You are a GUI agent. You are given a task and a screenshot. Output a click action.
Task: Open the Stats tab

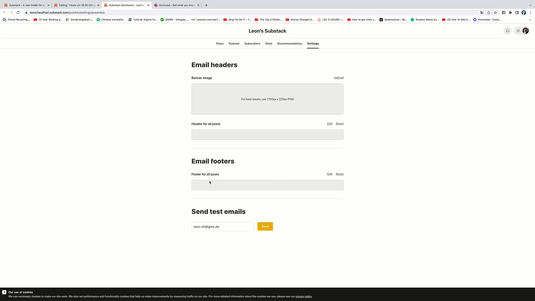click(x=269, y=43)
